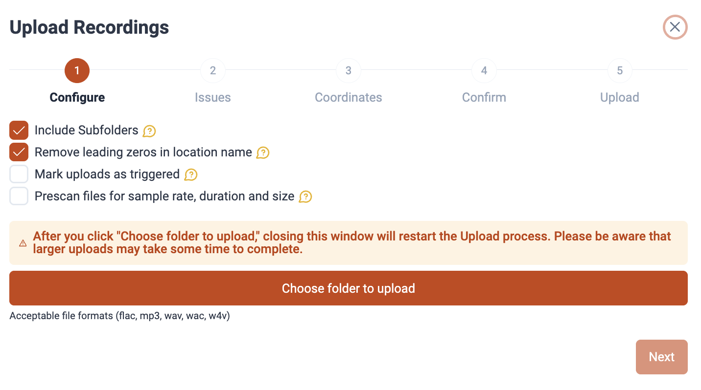Go to step 2 circle for Issues
Image resolution: width=701 pixels, height=390 pixels.
[x=213, y=71]
